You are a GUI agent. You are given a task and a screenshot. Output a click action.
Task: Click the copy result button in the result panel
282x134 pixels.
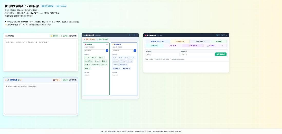pyautogui.click(x=65, y=80)
